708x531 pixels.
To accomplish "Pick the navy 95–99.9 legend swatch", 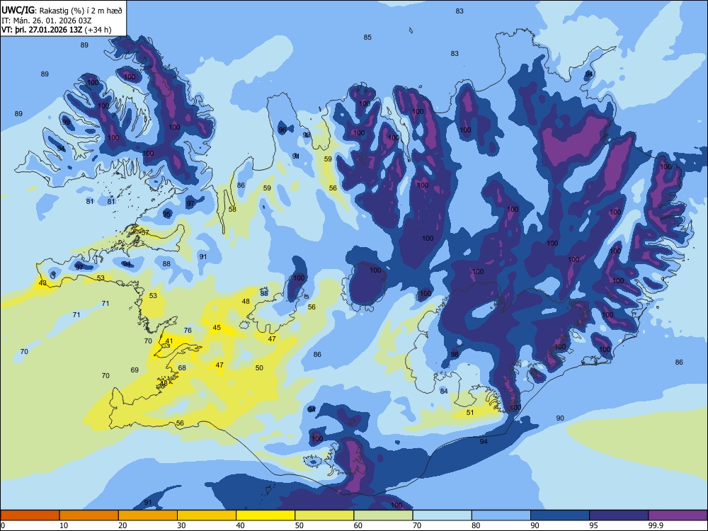I will [x=619, y=515].
